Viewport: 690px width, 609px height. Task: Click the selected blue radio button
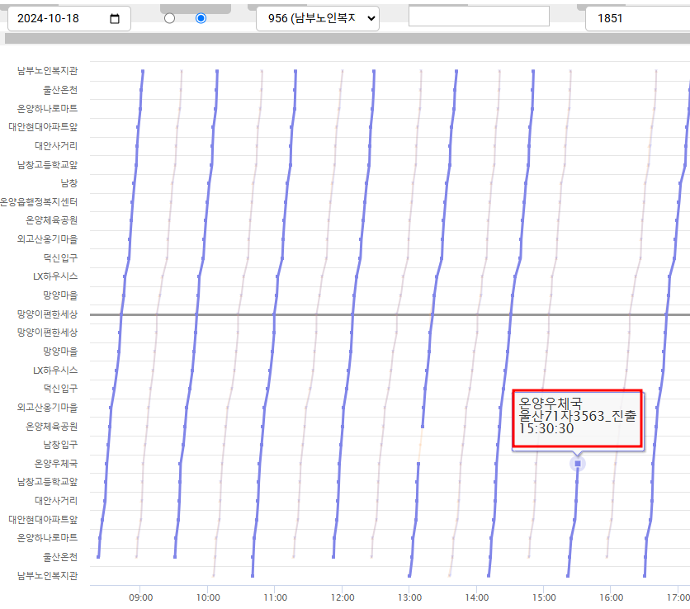pos(201,18)
